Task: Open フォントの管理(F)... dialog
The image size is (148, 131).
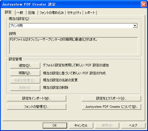Action: pyautogui.click(x=36, y=107)
